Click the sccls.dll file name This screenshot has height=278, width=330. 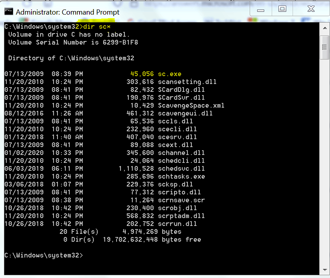(175, 121)
